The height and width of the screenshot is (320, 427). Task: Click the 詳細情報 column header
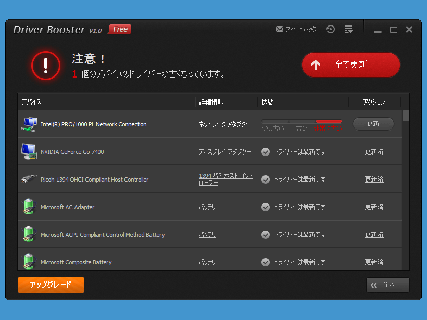click(x=211, y=102)
